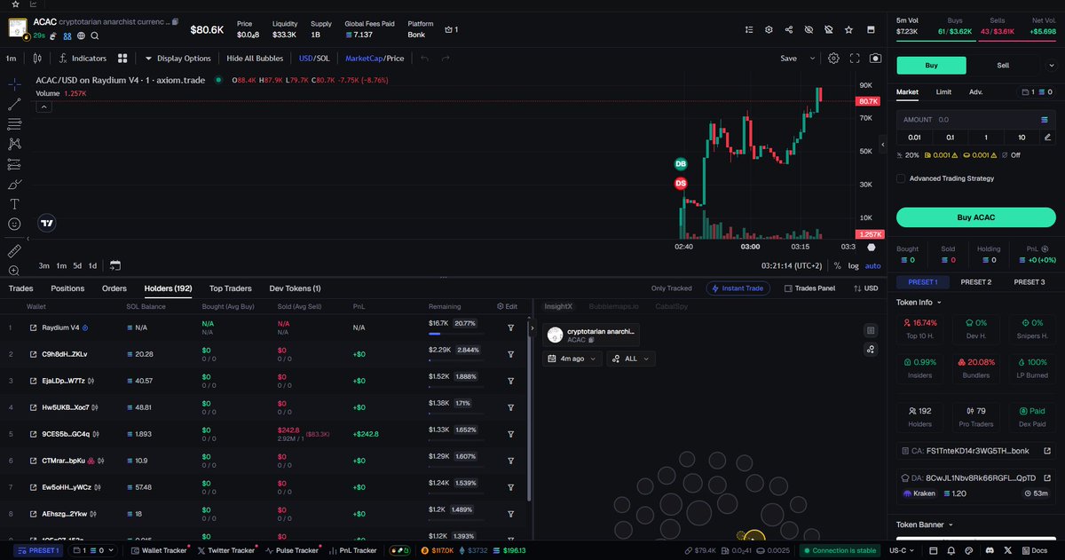Select the crosshair cursor tool
This screenshot has height=560, width=1065.
pyautogui.click(x=14, y=84)
